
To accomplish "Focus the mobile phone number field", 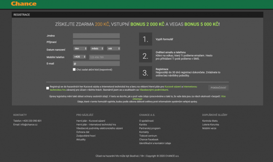I will click(x=105, y=57).
